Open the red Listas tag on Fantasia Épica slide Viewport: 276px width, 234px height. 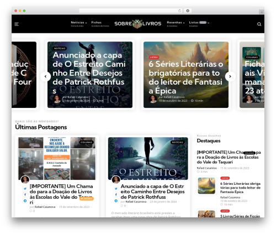pyautogui.click(x=154, y=57)
